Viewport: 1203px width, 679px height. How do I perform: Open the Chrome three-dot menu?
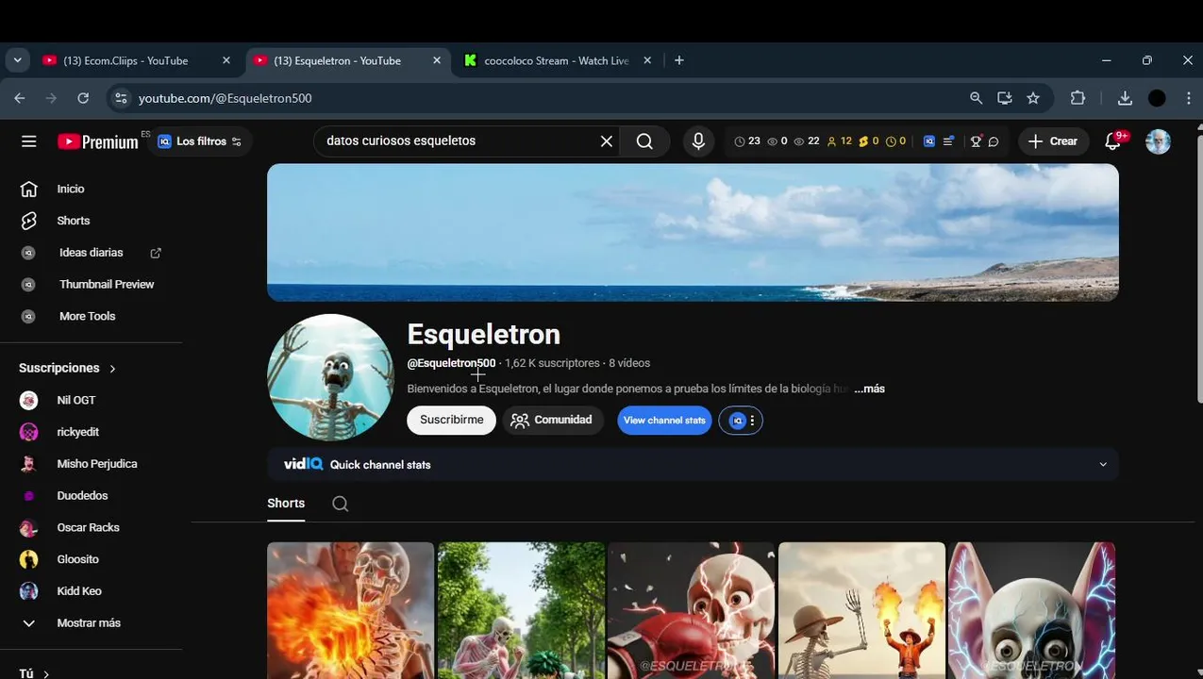click(1188, 98)
